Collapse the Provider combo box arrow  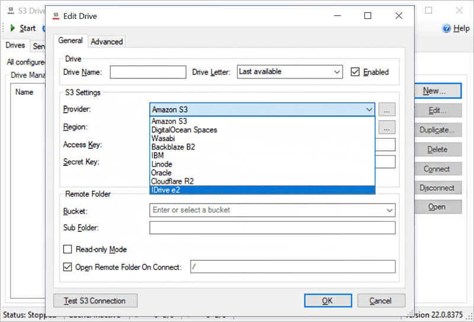click(369, 110)
